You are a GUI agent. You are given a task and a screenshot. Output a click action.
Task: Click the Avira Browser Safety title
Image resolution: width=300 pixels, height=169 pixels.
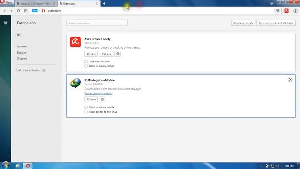tap(97, 39)
